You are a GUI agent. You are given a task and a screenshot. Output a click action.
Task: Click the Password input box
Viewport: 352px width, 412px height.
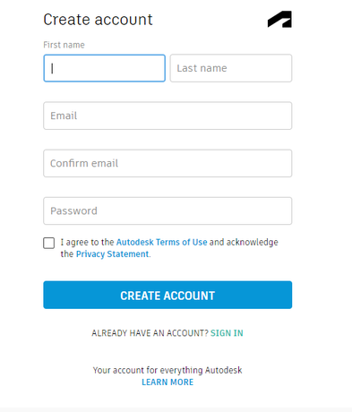coord(167,210)
